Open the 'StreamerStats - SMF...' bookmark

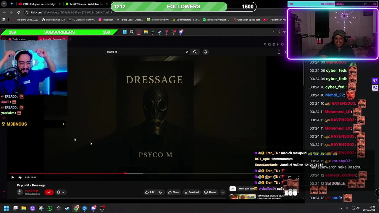[186, 20]
